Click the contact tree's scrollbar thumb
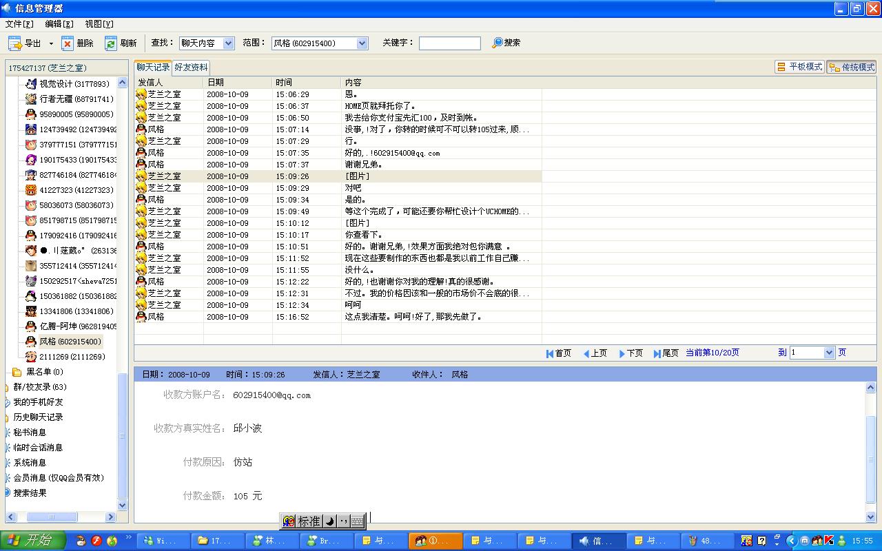 (123, 436)
